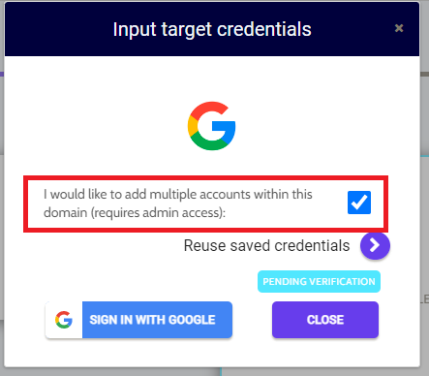Click the Sign In With Google button
This screenshot has height=376, width=429.
click(x=138, y=320)
